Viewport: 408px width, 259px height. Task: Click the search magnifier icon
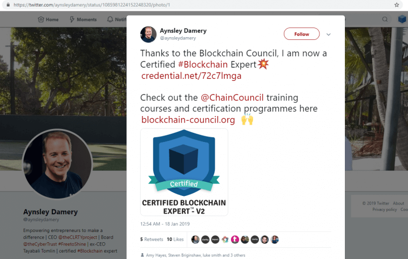385,19
